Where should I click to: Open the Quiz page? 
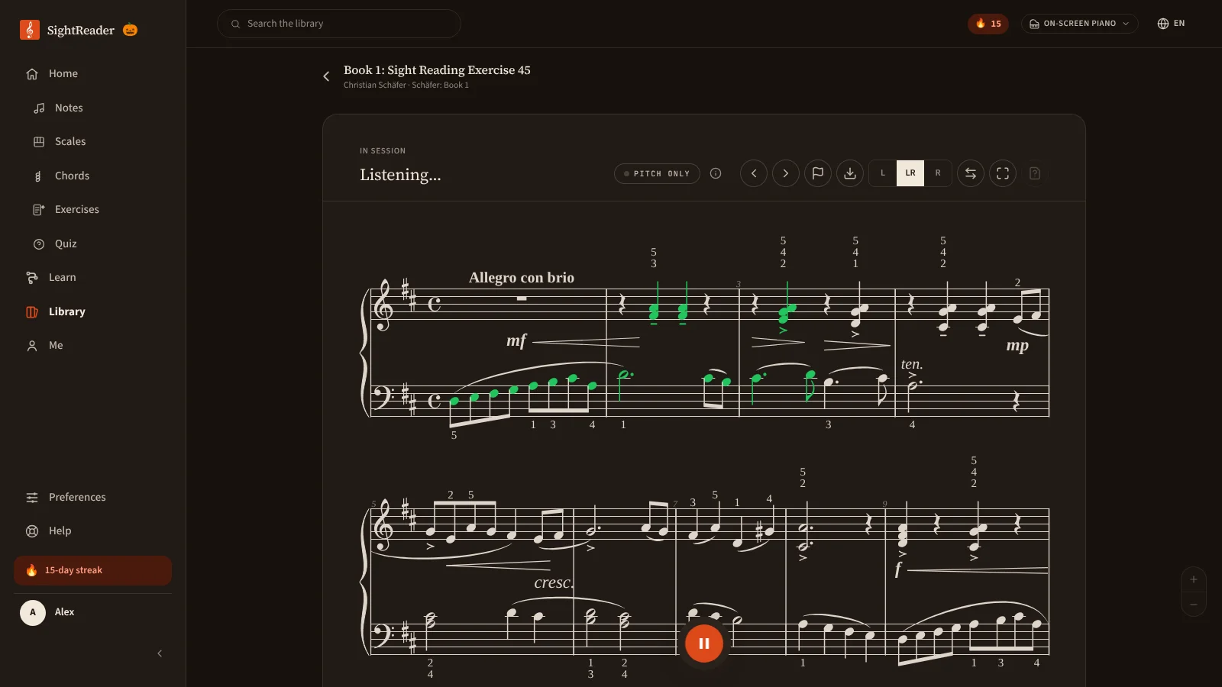coord(92,244)
